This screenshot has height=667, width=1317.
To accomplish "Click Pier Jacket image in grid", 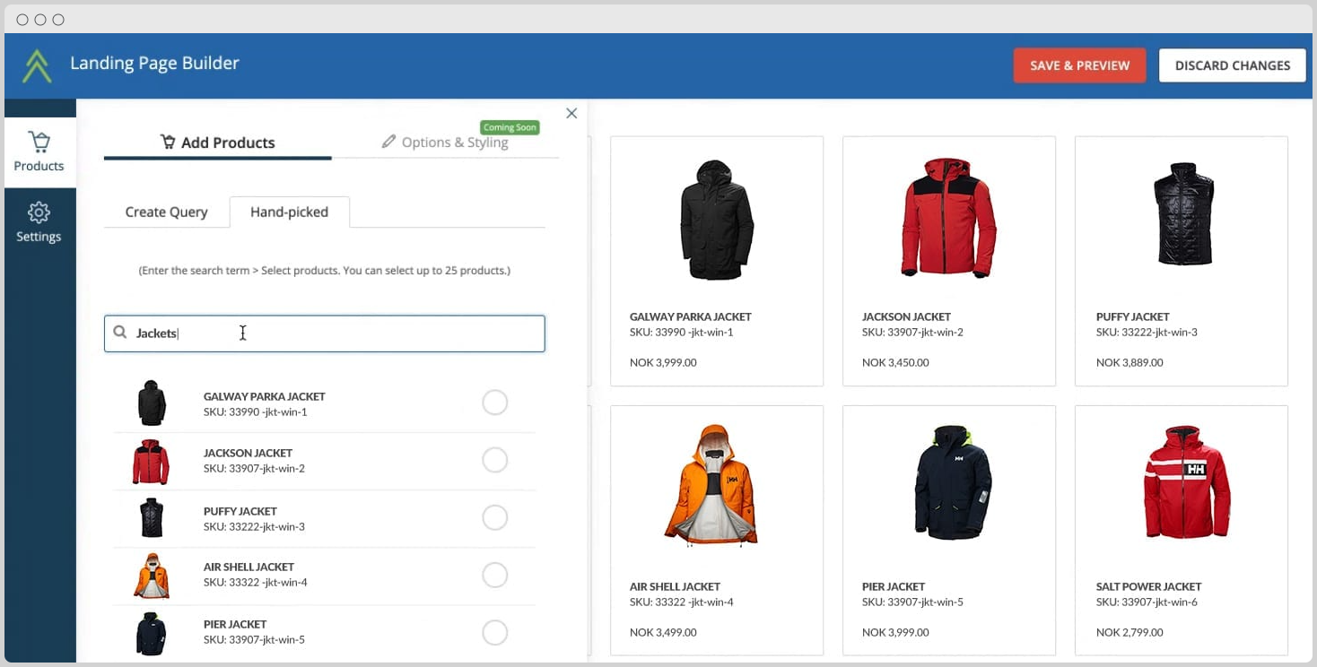I will click(954, 482).
